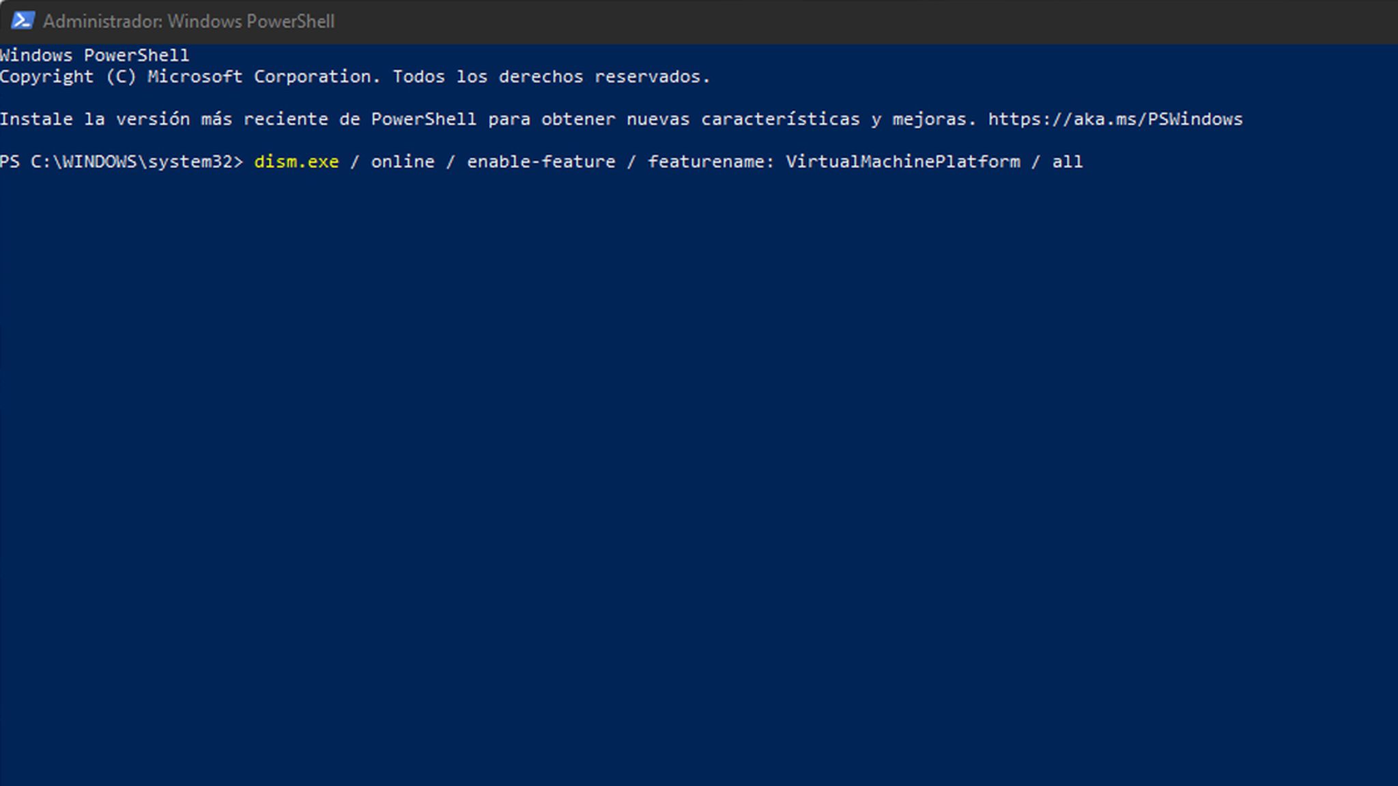This screenshot has width=1398, height=786.
Task: Click the https://aka.ms/PSWindows link
Action: pos(1114,119)
